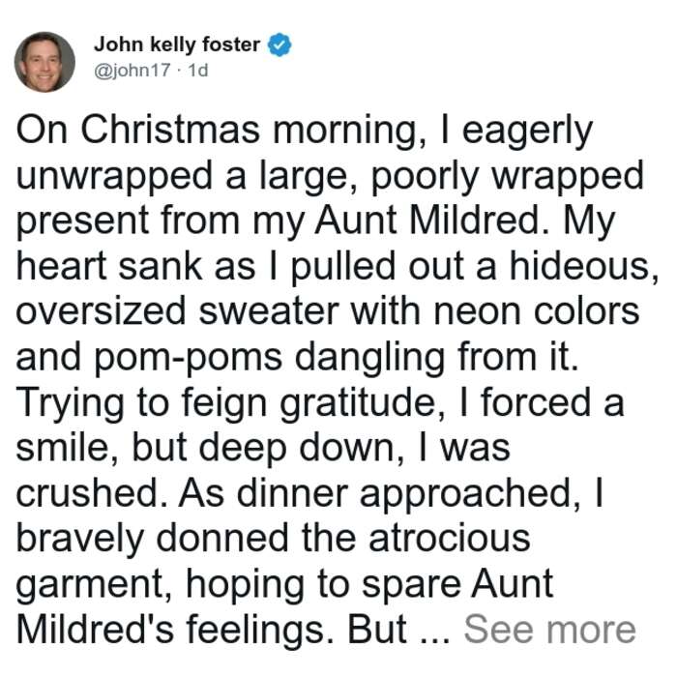
Task: Click the word 'hideous' in the post
Action: coord(580,266)
